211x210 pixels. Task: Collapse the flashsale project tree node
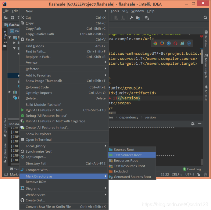(x=10, y=37)
